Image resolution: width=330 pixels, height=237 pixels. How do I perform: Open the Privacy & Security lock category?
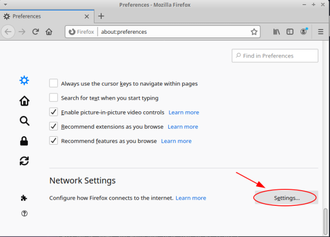coord(24,141)
